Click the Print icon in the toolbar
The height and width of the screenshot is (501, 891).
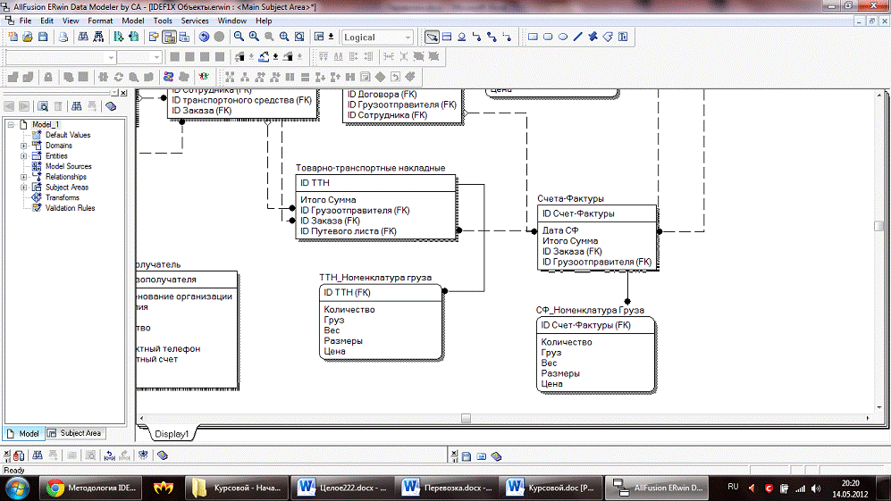pos(63,38)
